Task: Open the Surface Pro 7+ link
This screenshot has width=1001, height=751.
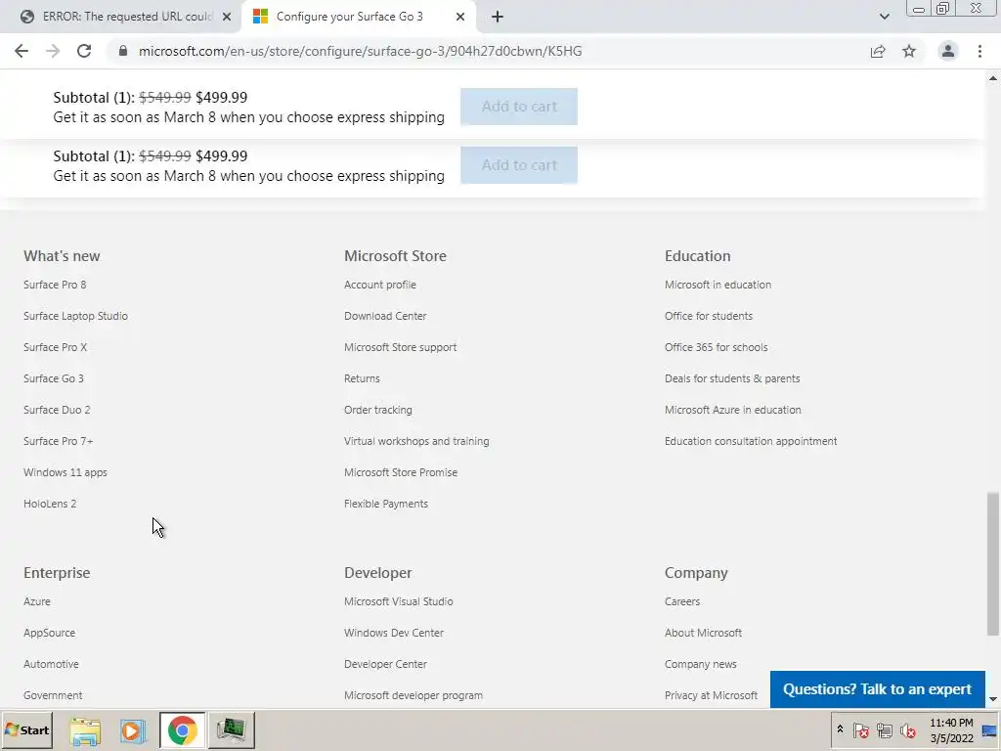Action: click(x=59, y=441)
